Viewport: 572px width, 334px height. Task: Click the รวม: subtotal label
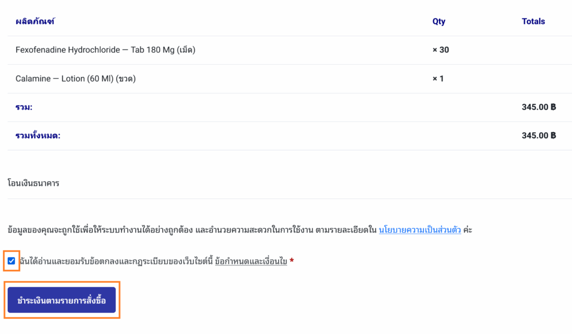coord(24,107)
